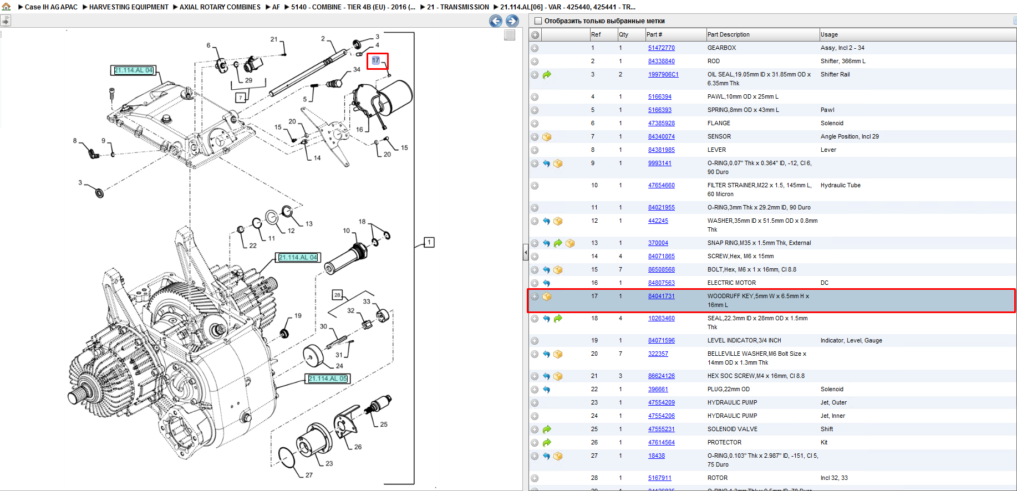Click blue arrow for ref 20 row
1017x491 pixels.
click(547, 354)
